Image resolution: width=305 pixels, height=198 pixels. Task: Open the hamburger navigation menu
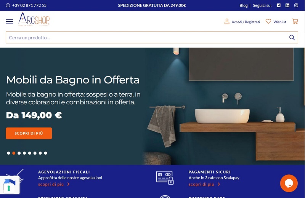coord(9,21)
